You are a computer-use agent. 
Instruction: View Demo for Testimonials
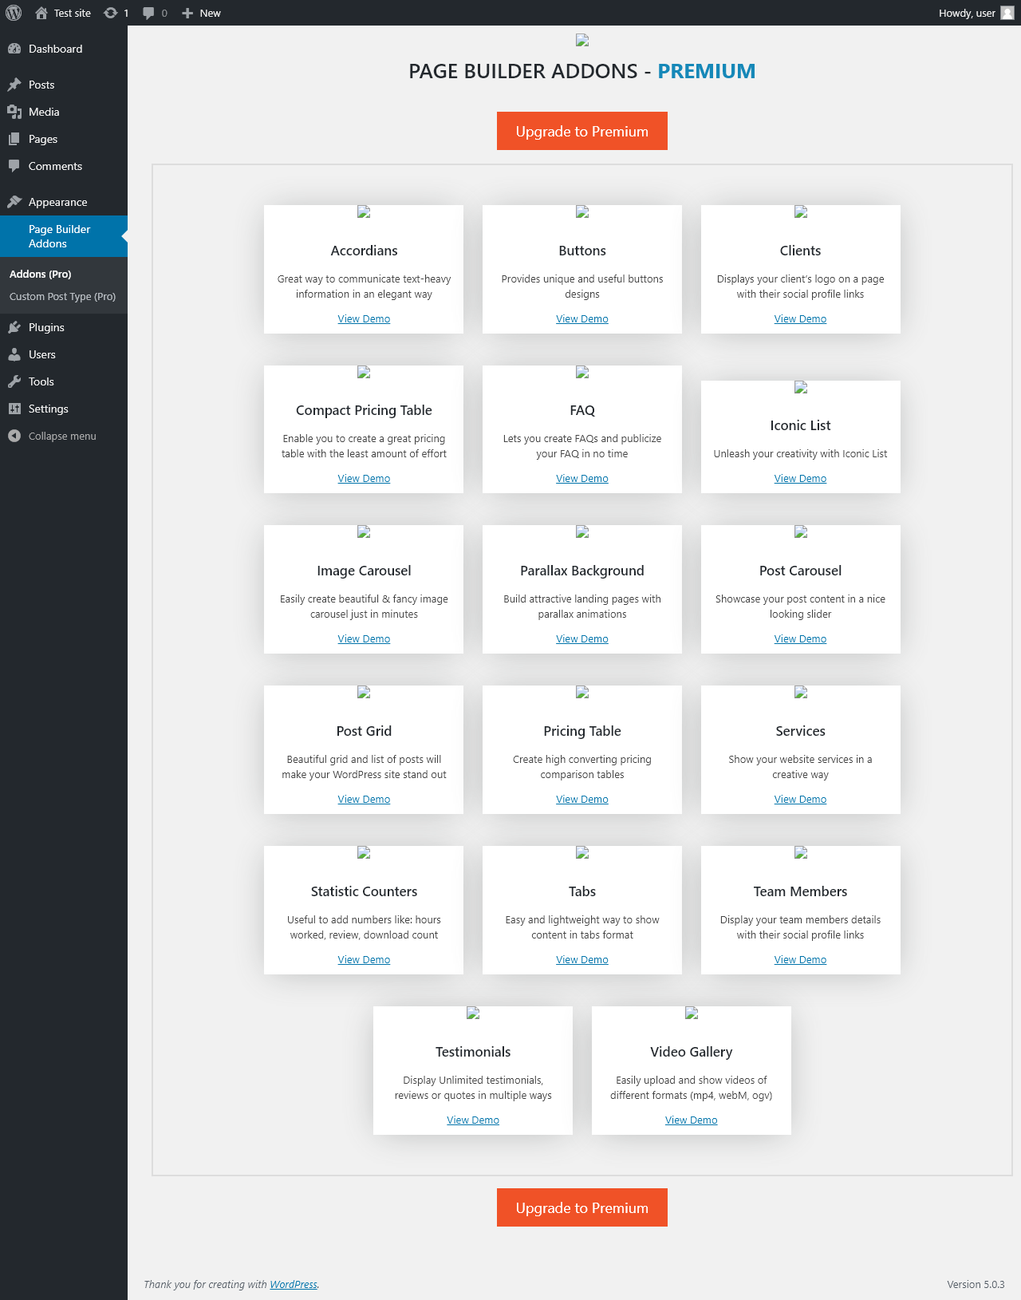(473, 1120)
